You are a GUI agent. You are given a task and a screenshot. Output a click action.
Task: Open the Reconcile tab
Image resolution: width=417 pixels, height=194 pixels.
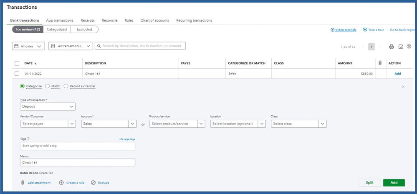pos(109,20)
